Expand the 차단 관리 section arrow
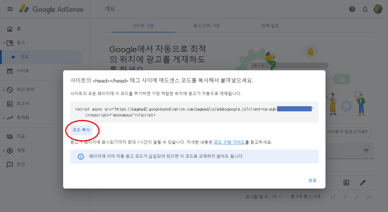The image size is (388, 212). (4, 90)
